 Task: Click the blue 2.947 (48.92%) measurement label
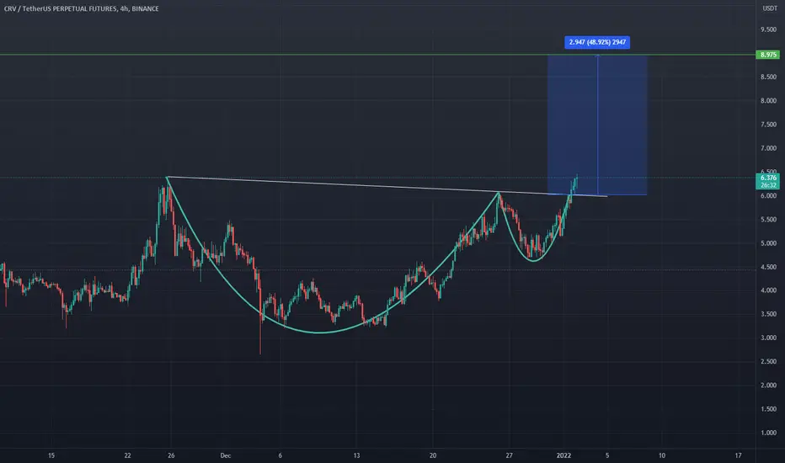click(597, 43)
